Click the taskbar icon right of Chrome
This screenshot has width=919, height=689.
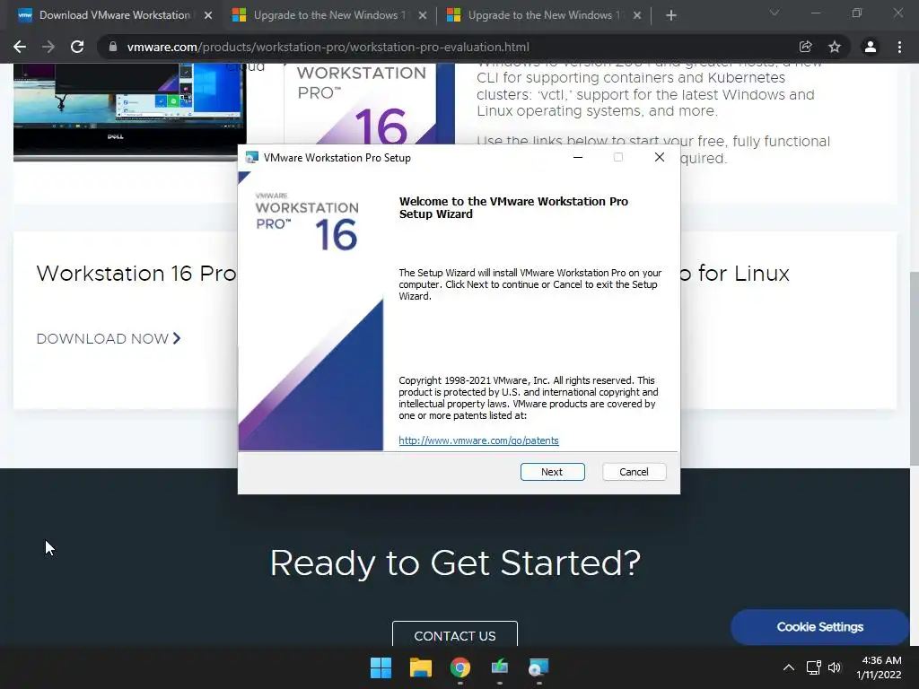pos(499,667)
